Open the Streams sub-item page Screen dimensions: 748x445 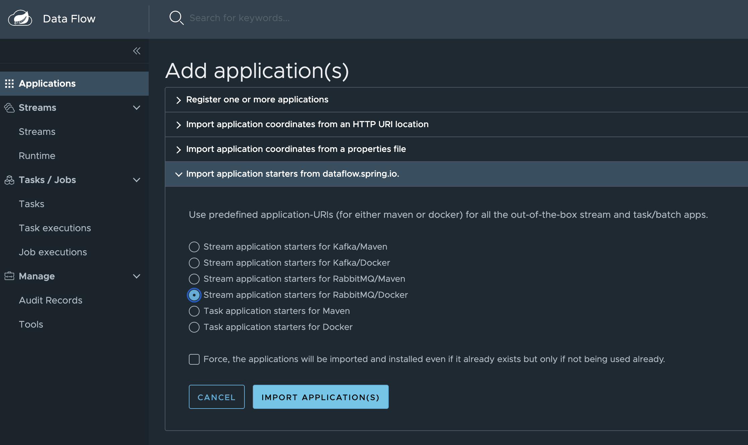click(37, 132)
